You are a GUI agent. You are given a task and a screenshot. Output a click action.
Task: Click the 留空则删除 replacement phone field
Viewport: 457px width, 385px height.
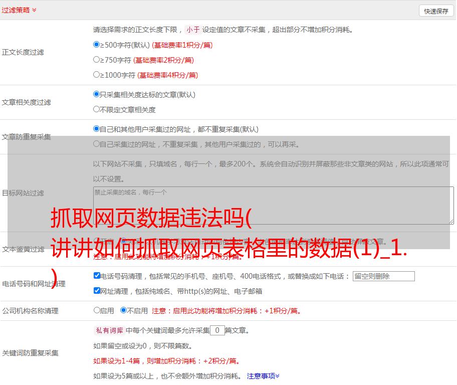tap(383, 276)
